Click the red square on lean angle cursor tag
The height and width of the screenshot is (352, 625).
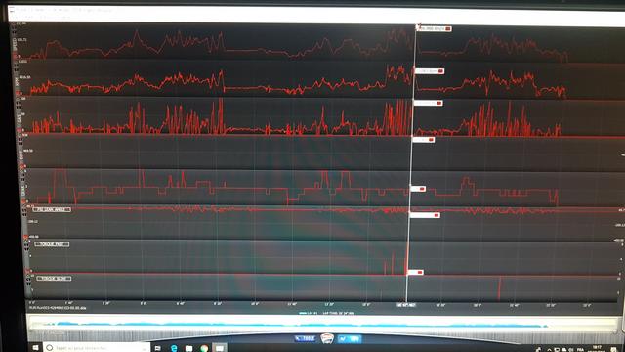click(x=437, y=215)
